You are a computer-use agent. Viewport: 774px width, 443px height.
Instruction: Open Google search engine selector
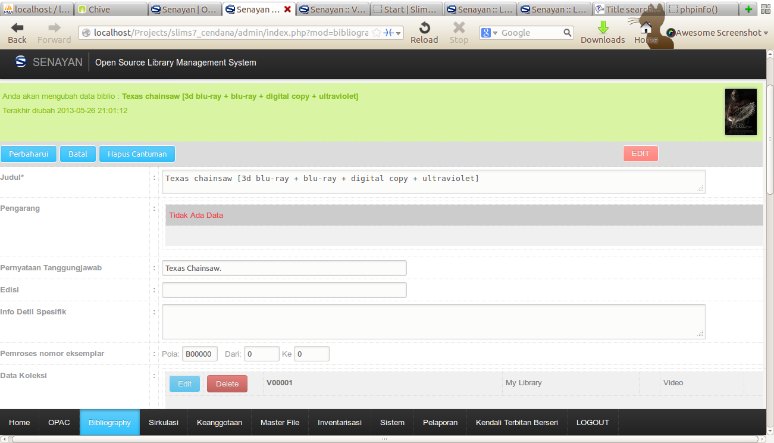[x=489, y=33]
